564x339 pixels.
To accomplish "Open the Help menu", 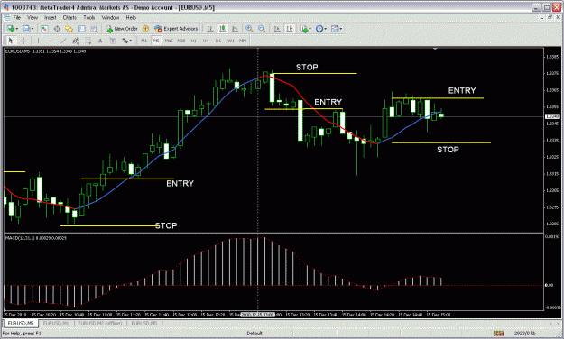I will point(131,17).
